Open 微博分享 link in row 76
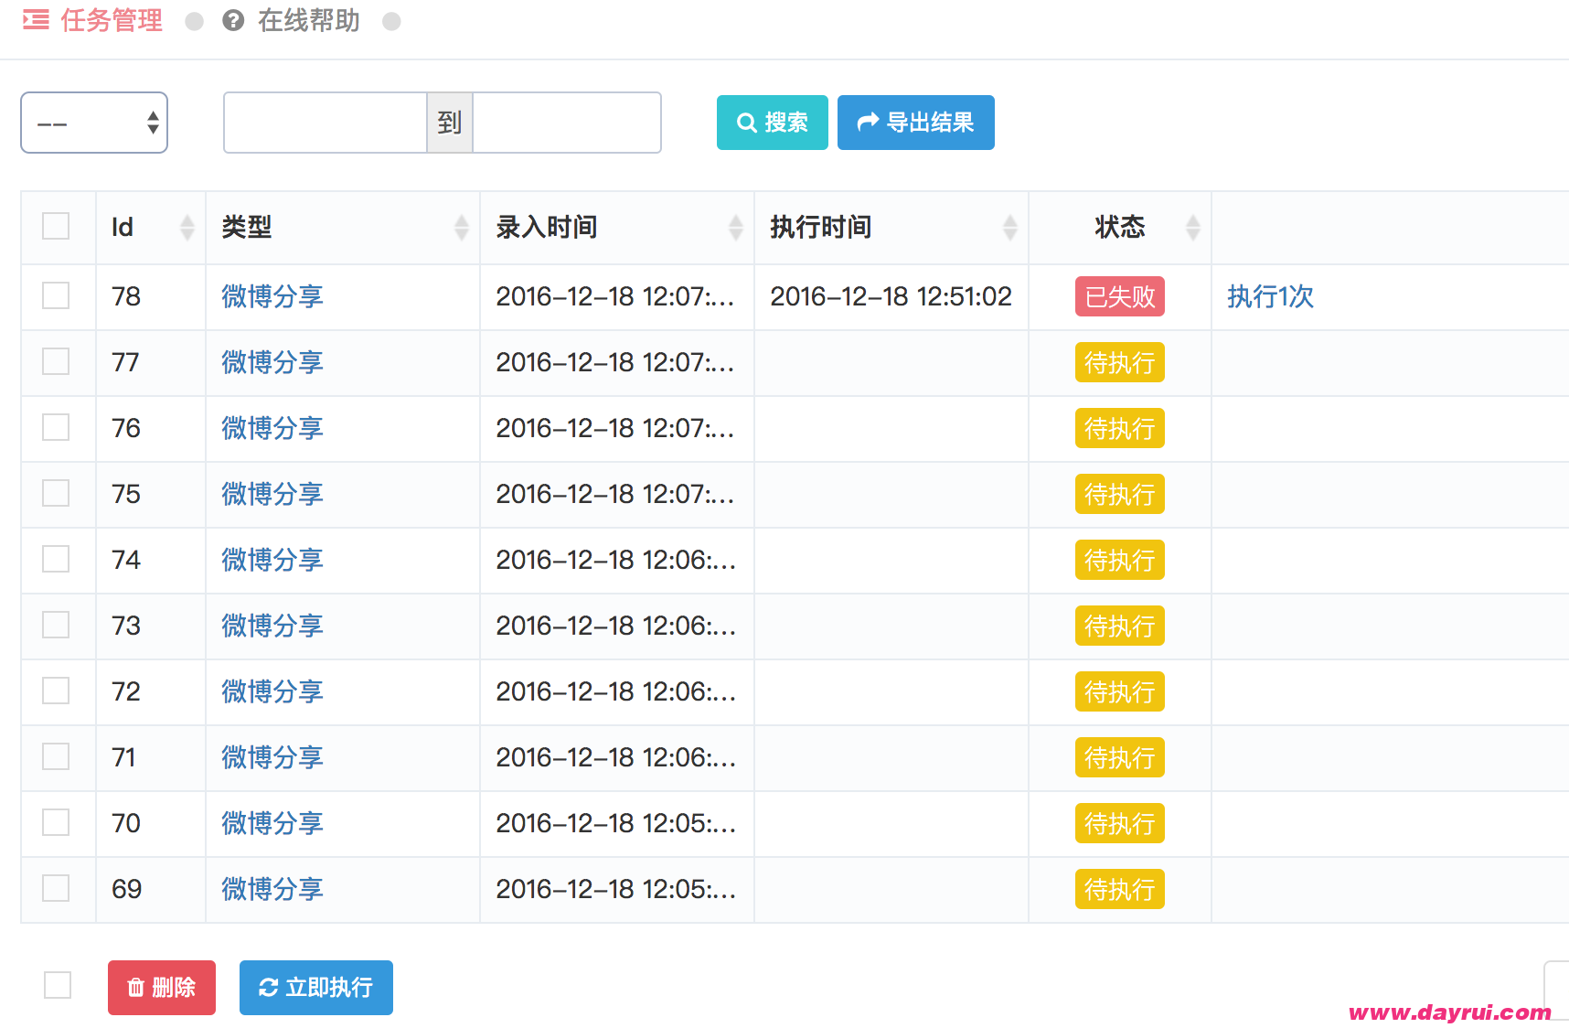This screenshot has height=1028, width=1569. click(272, 428)
